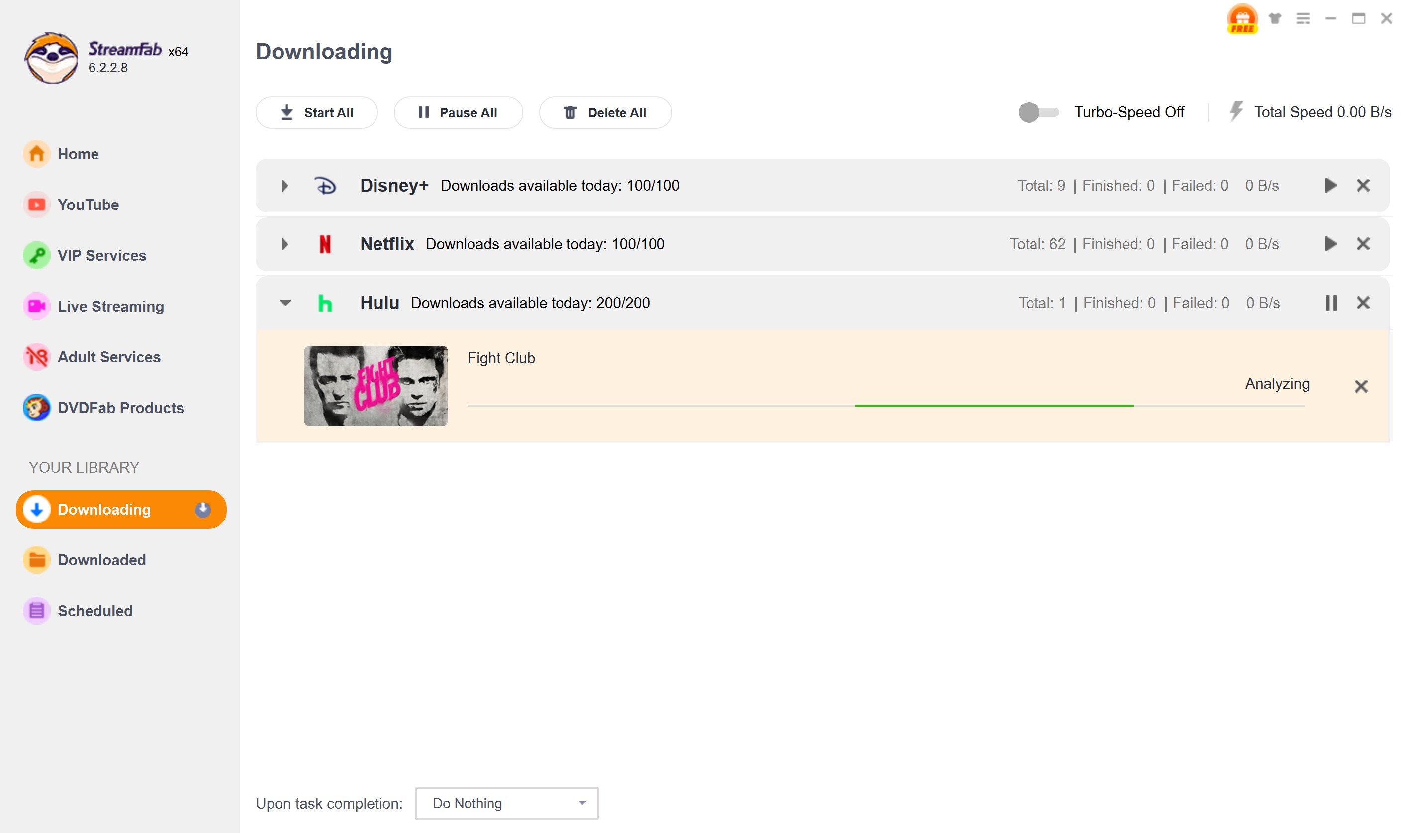Viewport: 1408px width, 833px height.
Task: Click the Analyzing status text
Action: (1277, 384)
